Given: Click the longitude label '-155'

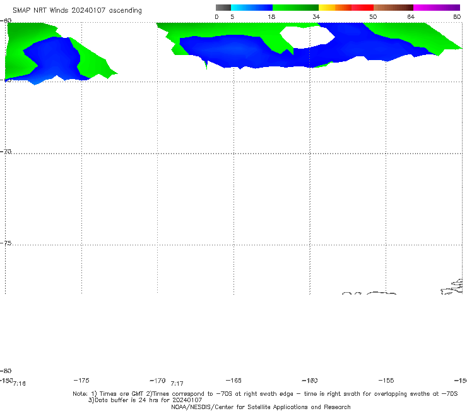Looking at the screenshot, I should 386,380.
